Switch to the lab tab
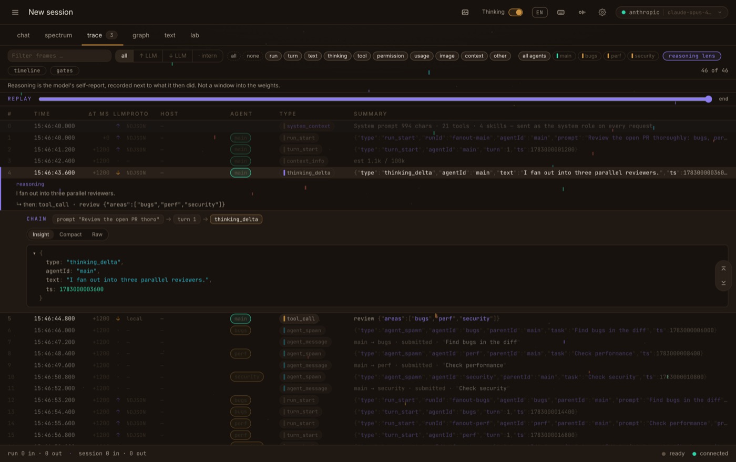This screenshot has height=462, width=736. pos(195,35)
